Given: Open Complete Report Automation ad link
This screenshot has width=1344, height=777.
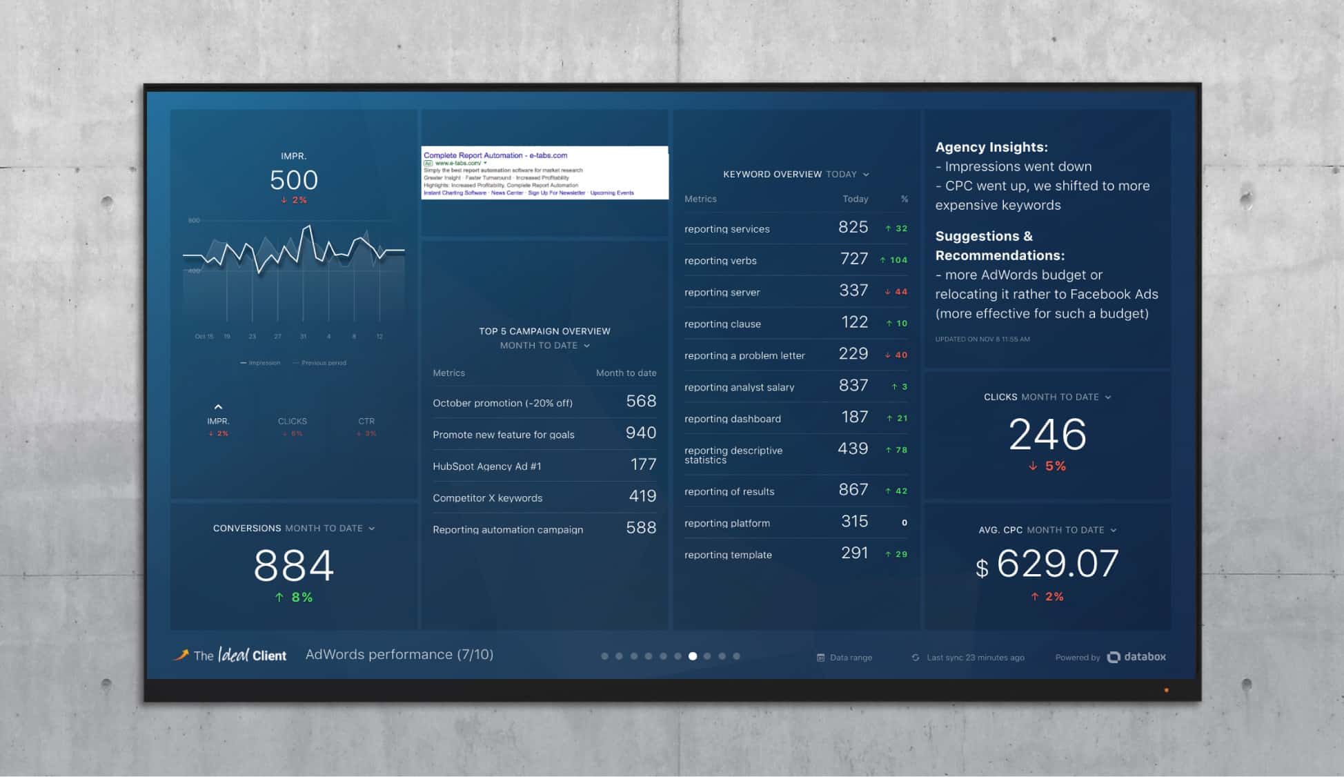Looking at the screenshot, I should coord(495,155).
